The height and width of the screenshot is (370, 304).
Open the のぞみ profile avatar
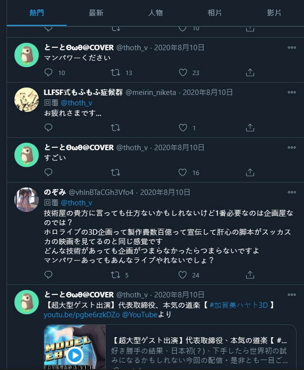(26, 199)
